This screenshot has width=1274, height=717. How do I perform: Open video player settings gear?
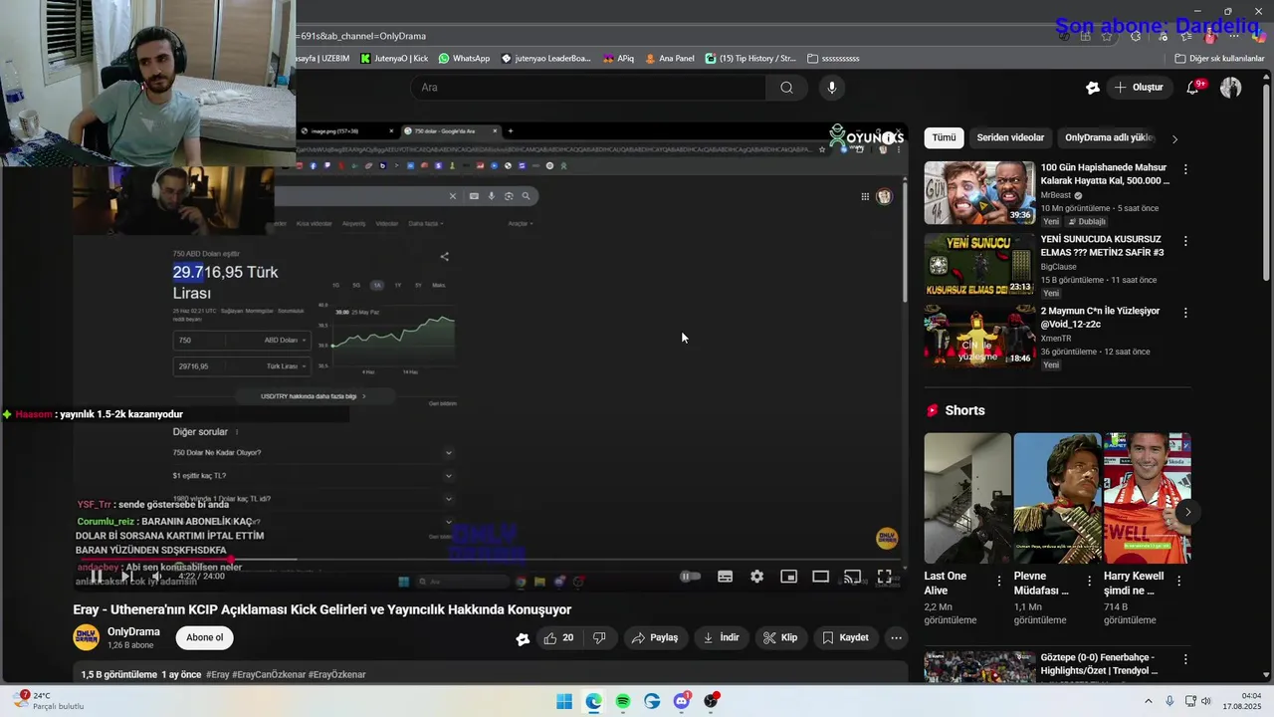tap(757, 577)
